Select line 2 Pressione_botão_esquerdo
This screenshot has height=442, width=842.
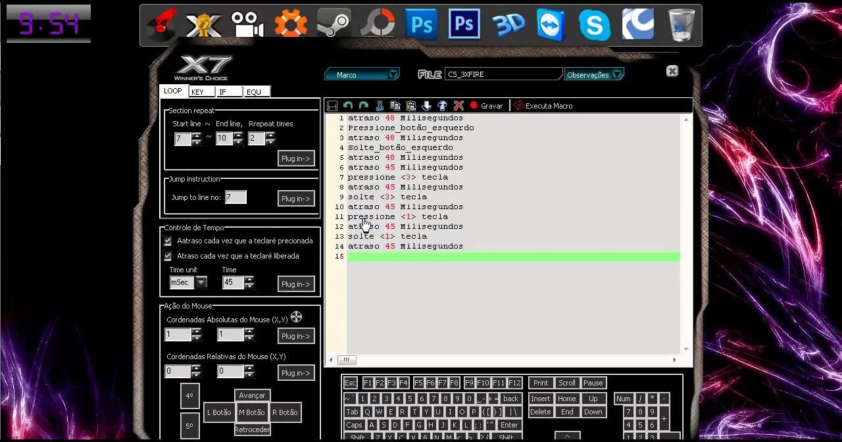pyautogui.click(x=410, y=128)
